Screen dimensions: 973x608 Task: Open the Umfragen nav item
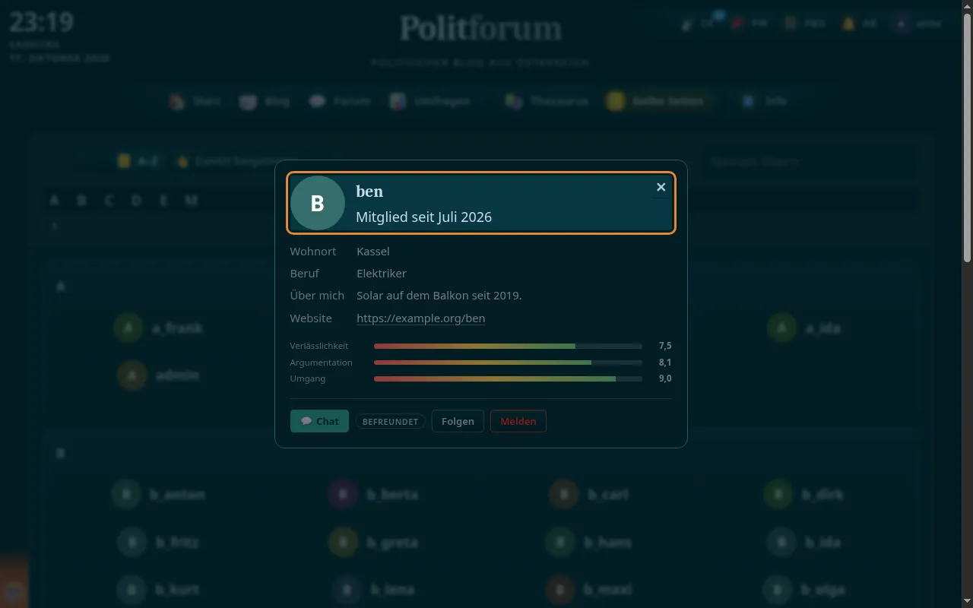430,101
